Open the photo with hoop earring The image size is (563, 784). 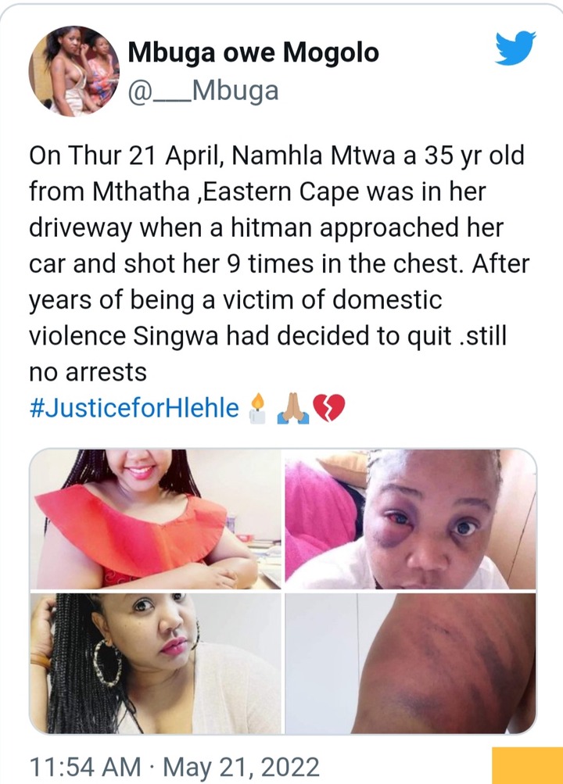tap(156, 663)
